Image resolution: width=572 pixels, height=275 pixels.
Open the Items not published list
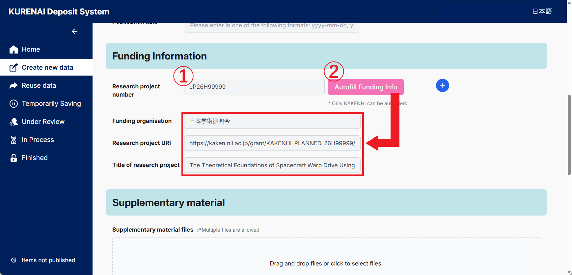pyautogui.click(x=46, y=260)
